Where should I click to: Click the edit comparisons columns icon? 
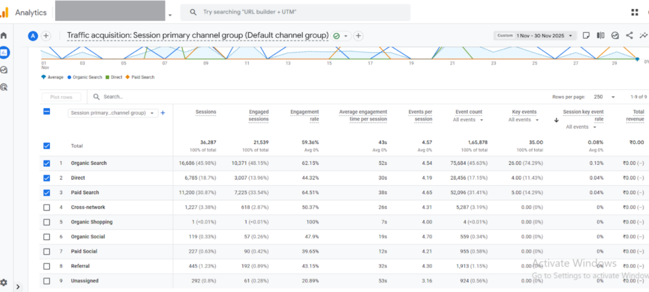(600, 36)
